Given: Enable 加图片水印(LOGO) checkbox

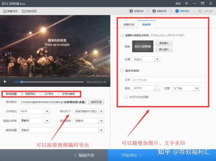Looking at the screenshot, I should 122,35.
